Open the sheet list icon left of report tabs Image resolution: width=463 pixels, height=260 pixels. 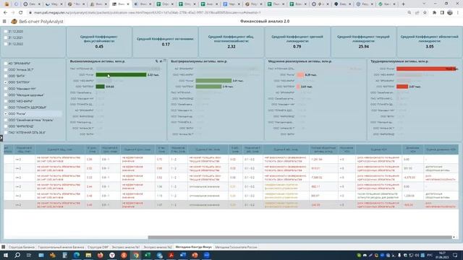(x=3, y=247)
